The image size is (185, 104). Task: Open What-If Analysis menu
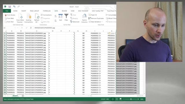111,18
